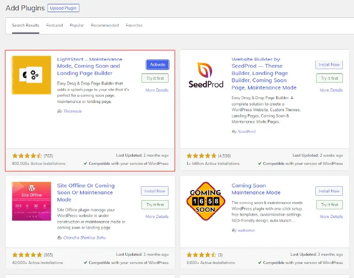Select the "40,000+ Active Installations" text

37,263
